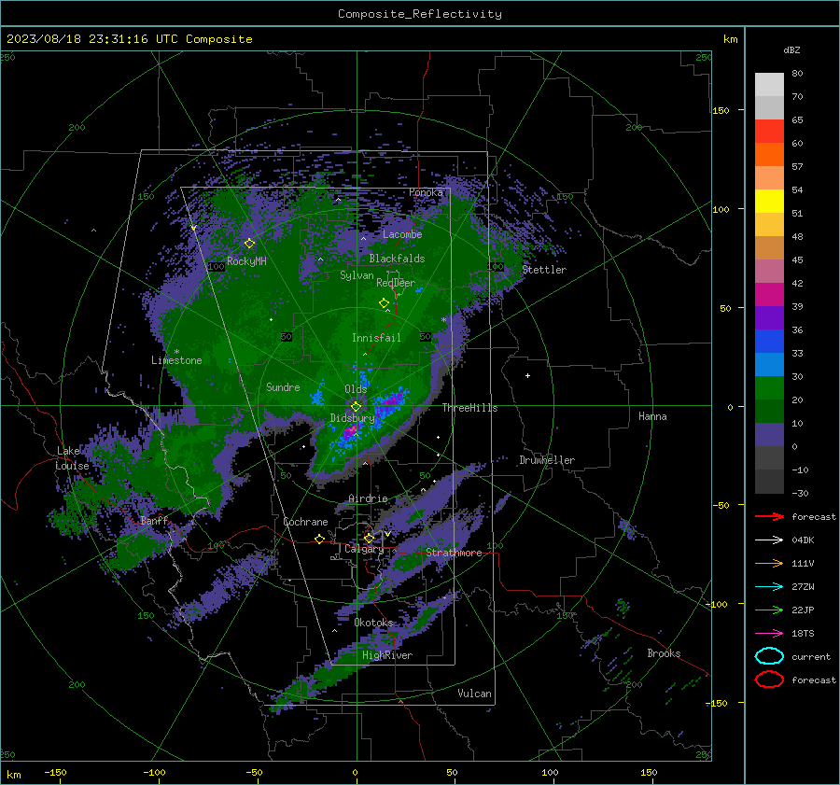Click the Lake Louise label
The image size is (840, 785).
point(72,458)
